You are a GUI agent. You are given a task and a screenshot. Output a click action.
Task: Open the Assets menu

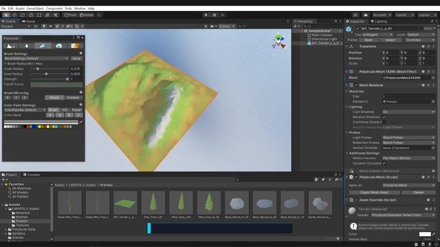tap(20, 9)
